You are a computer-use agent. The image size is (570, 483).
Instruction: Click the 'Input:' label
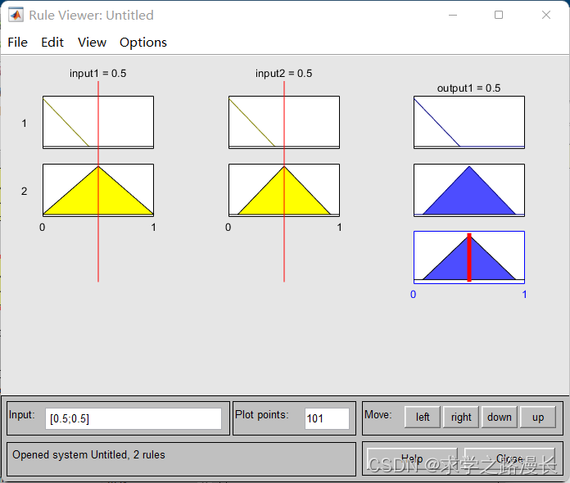click(x=22, y=415)
